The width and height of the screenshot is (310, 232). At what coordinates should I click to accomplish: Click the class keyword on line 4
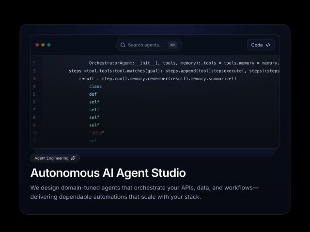point(95,87)
